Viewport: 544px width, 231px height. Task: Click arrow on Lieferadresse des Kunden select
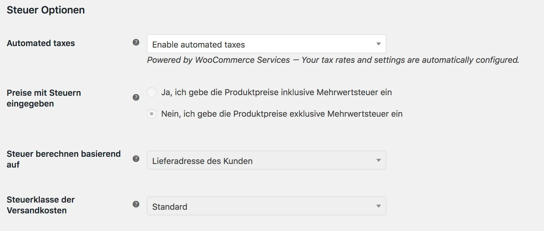[379, 160]
